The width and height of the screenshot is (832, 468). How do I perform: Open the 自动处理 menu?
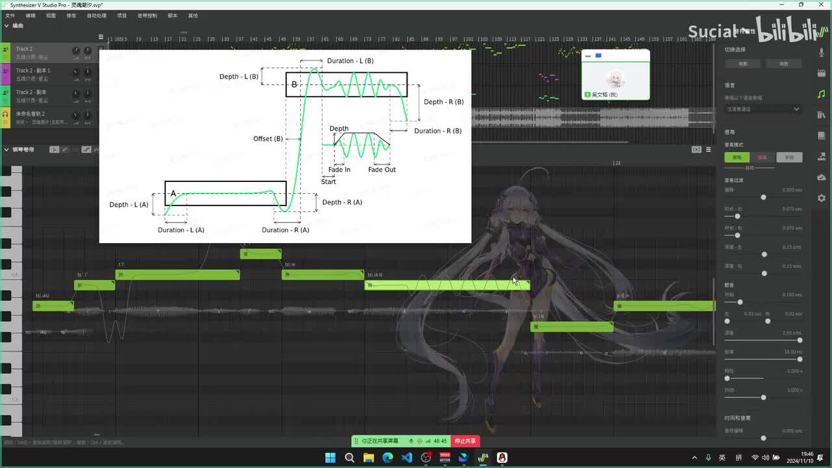tap(96, 16)
